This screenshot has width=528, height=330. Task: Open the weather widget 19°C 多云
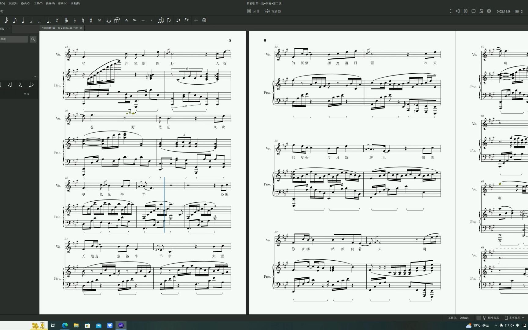478,325
